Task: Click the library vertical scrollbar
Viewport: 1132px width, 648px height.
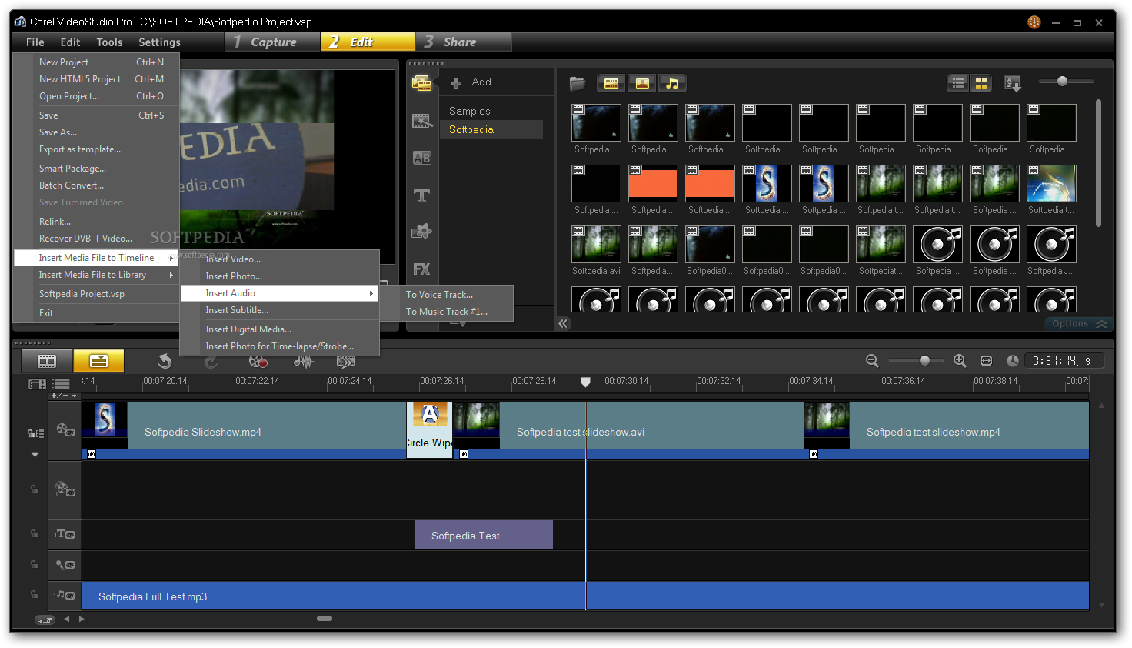Action: tap(1098, 162)
